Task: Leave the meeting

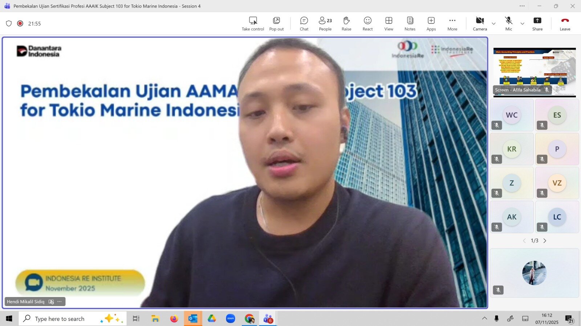Action: (x=565, y=24)
